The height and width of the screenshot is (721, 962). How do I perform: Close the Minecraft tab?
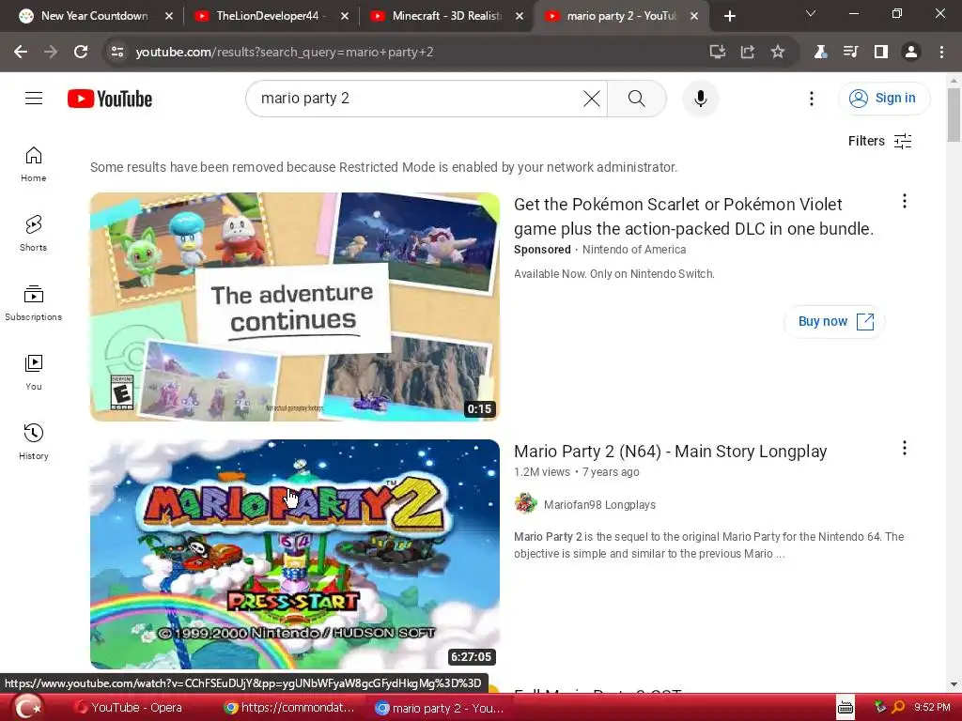point(519,17)
